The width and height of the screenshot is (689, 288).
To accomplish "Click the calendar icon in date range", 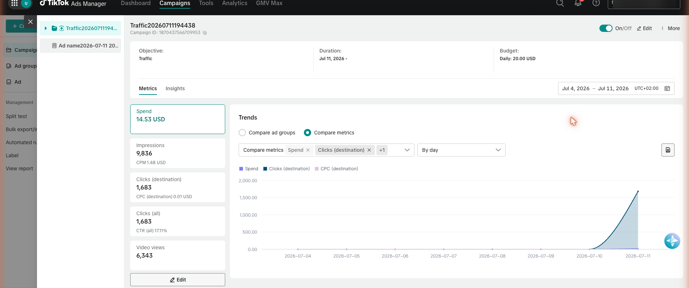I will pyautogui.click(x=667, y=88).
